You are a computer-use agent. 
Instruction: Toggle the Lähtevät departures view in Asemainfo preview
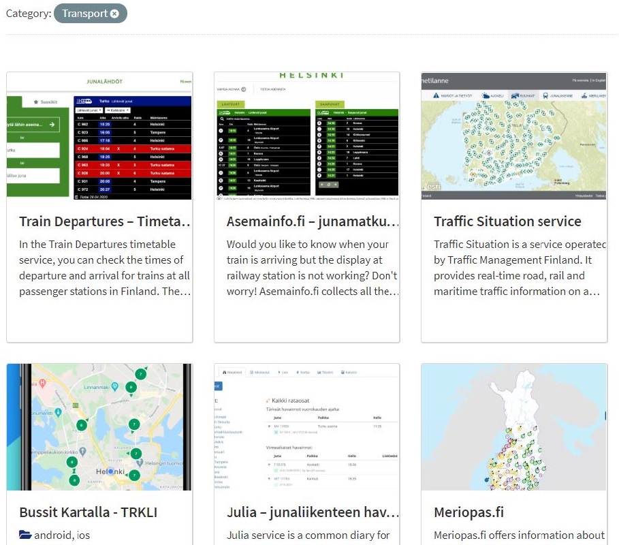pyautogui.click(x=231, y=104)
